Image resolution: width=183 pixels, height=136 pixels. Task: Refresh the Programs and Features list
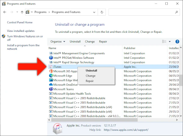tap(102, 12)
